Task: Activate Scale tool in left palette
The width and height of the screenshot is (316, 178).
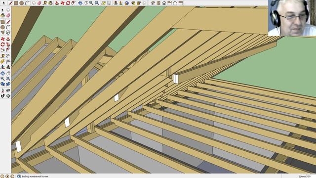Action: (2, 49)
